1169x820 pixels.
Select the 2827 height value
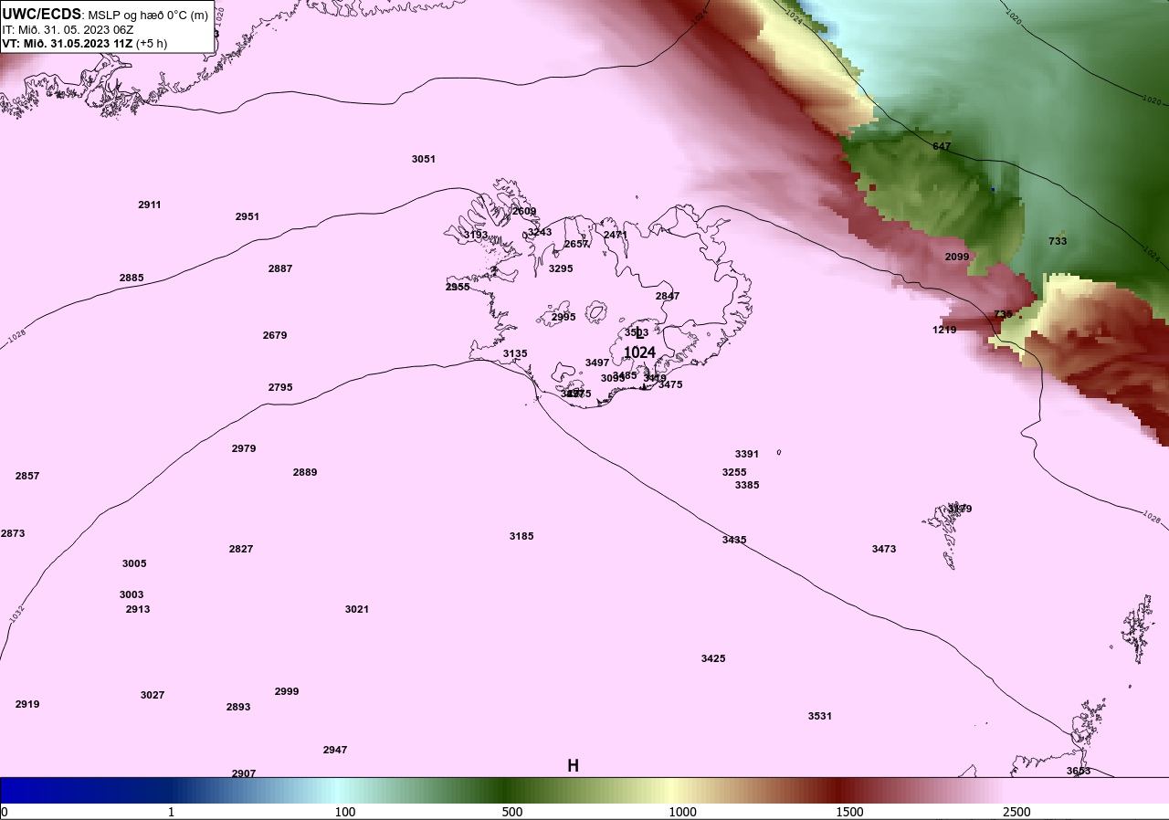pyautogui.click(x=241, y=549)
